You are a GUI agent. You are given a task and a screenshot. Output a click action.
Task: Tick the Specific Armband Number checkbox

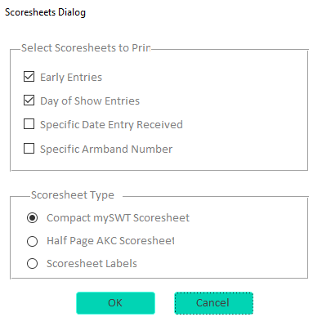[x=29, y=149]
